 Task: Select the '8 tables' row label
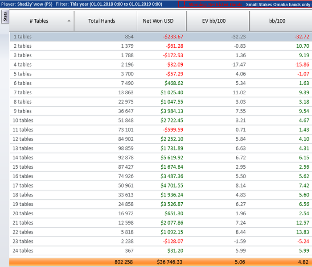click(x=22, y=102)
